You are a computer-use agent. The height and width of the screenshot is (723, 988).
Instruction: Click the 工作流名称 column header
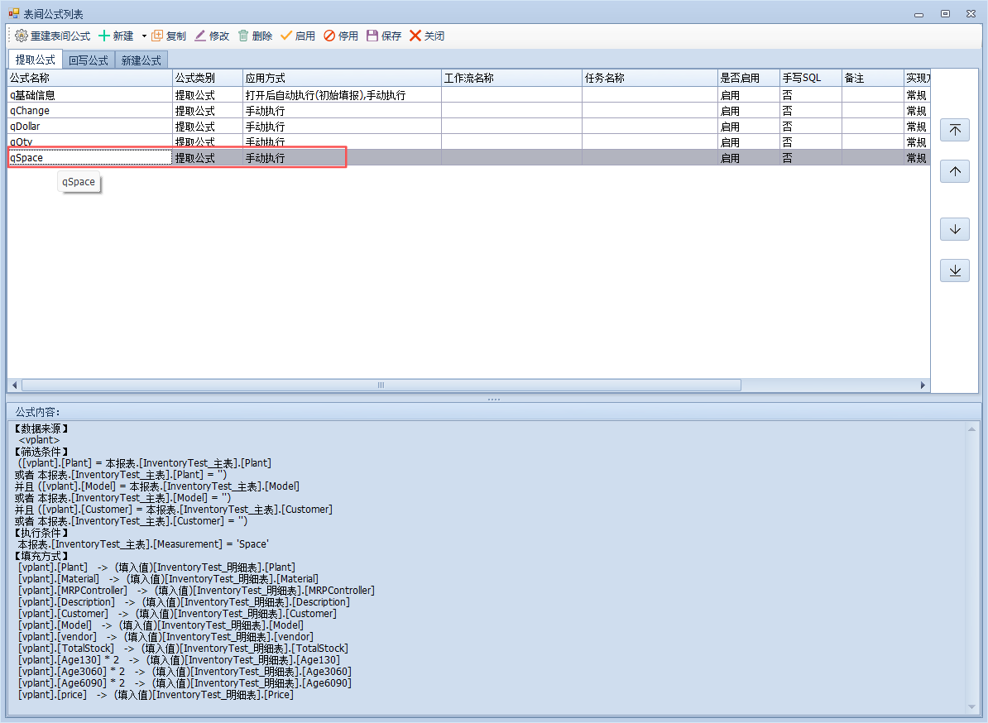pyautogui.click(x=511, y=78)
